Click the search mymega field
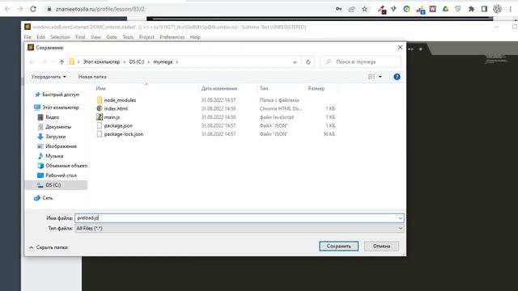Viewport: 518px width, 291px height. 360,61
